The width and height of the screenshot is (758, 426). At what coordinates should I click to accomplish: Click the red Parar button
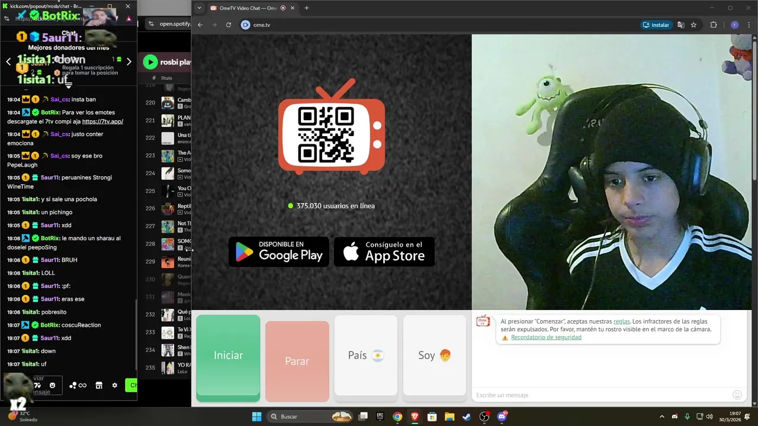[297, 361]
